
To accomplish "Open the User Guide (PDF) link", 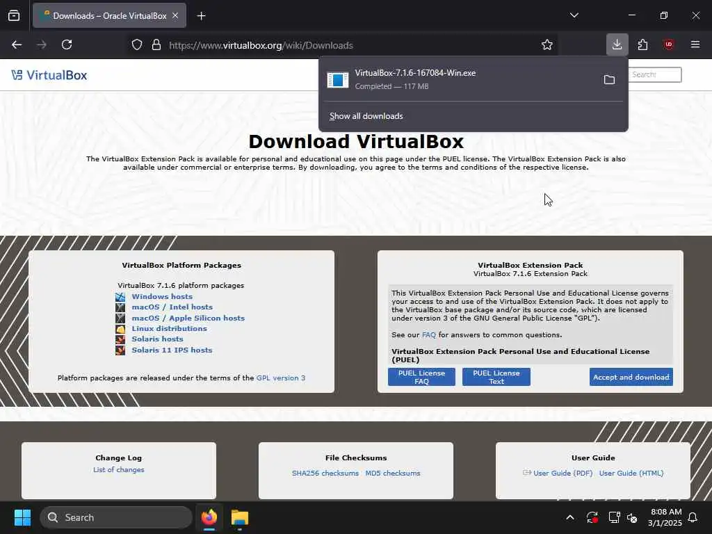I will (x=563, y=473).
